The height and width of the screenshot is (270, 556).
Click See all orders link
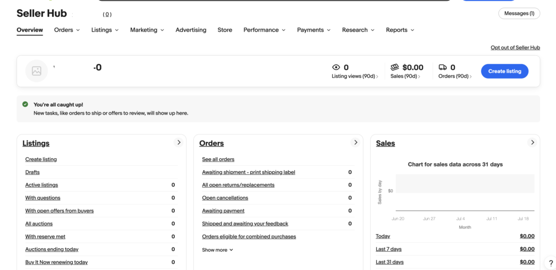pyautogui.click(x=218, y=159)
